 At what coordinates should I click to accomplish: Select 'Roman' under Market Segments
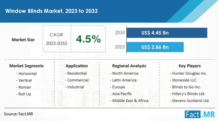[25, 87]
